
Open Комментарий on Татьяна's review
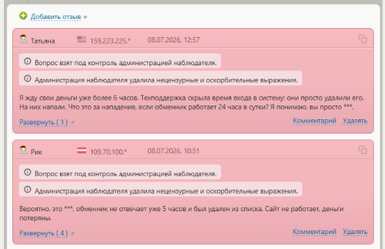coord(315,121)
